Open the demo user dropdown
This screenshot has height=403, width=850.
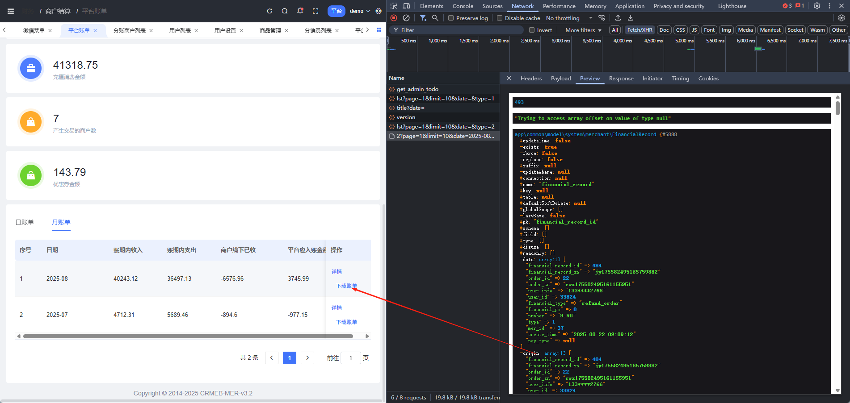click(360, 11)
